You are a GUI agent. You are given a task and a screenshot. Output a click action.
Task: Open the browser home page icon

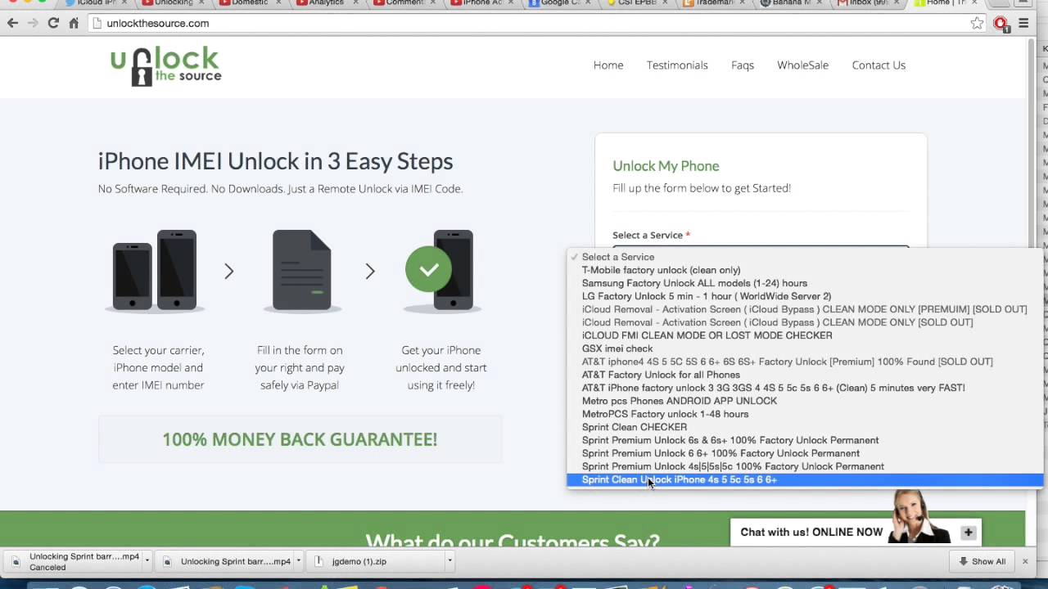point(74,23)
